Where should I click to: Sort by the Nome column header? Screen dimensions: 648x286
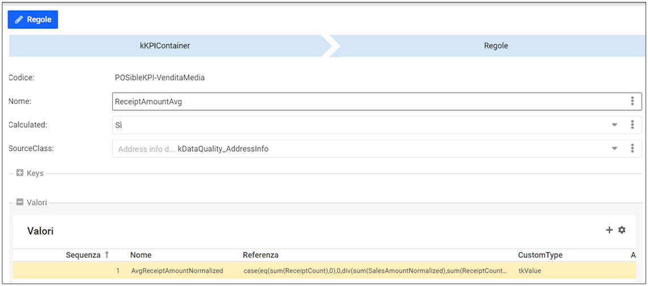(x=140, y=255)
